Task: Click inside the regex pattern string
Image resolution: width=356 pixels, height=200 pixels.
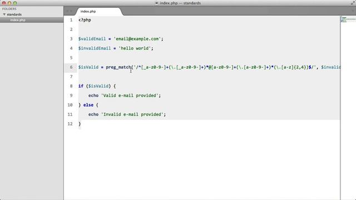Action: click(x=225, y=67)
